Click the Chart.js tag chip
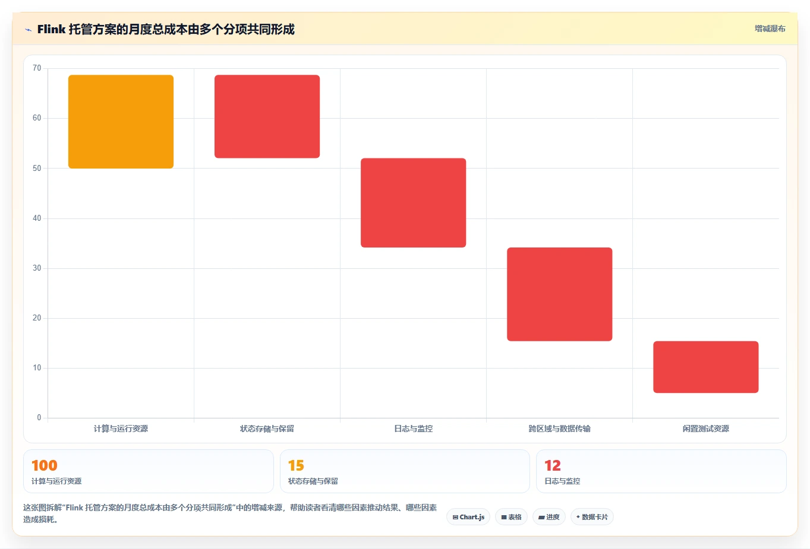Screen dimensions: 810x549 (x=468, y=517)
